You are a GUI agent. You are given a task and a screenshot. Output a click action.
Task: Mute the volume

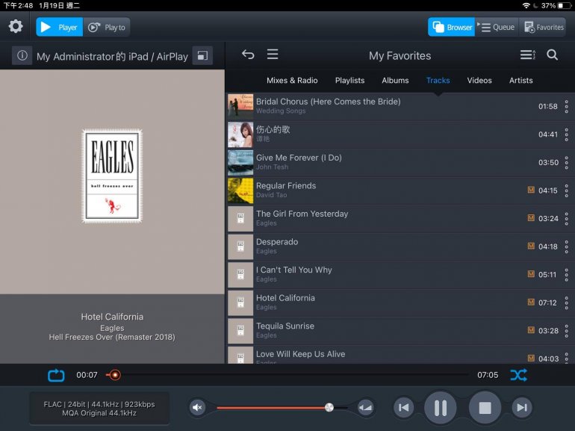(x=197, y=407)
